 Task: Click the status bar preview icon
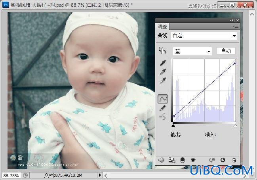click(x=25, y=175)
